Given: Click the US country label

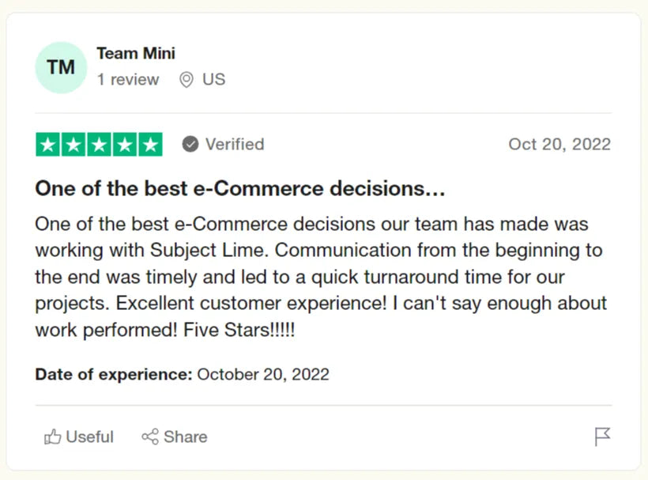Looking at the screenshot, I should [213, 80].
